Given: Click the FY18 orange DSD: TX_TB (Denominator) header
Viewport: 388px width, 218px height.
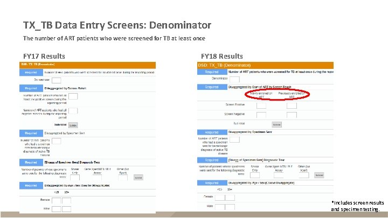Looking at the screenshot, I should [265, 65].
